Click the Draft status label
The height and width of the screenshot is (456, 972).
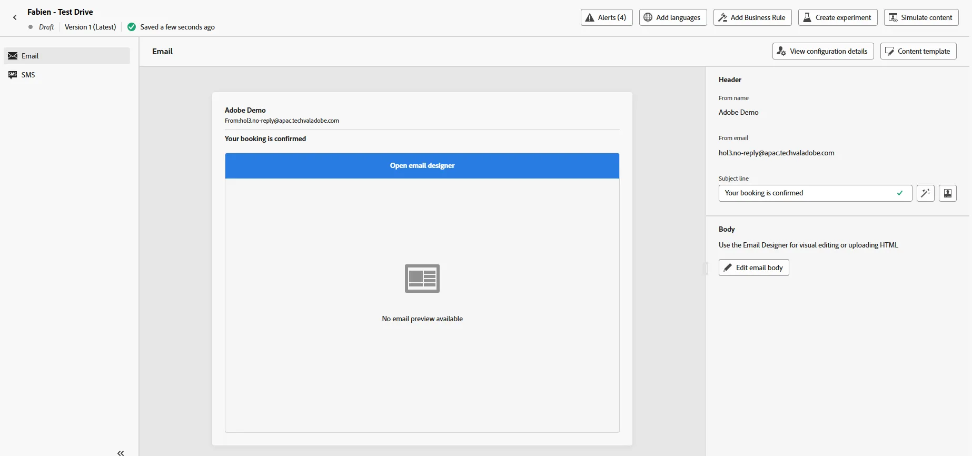[x=46, y=27]
